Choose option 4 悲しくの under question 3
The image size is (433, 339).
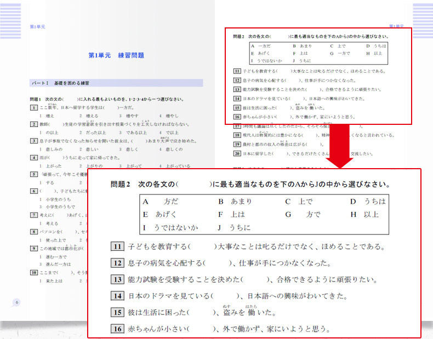170,149
